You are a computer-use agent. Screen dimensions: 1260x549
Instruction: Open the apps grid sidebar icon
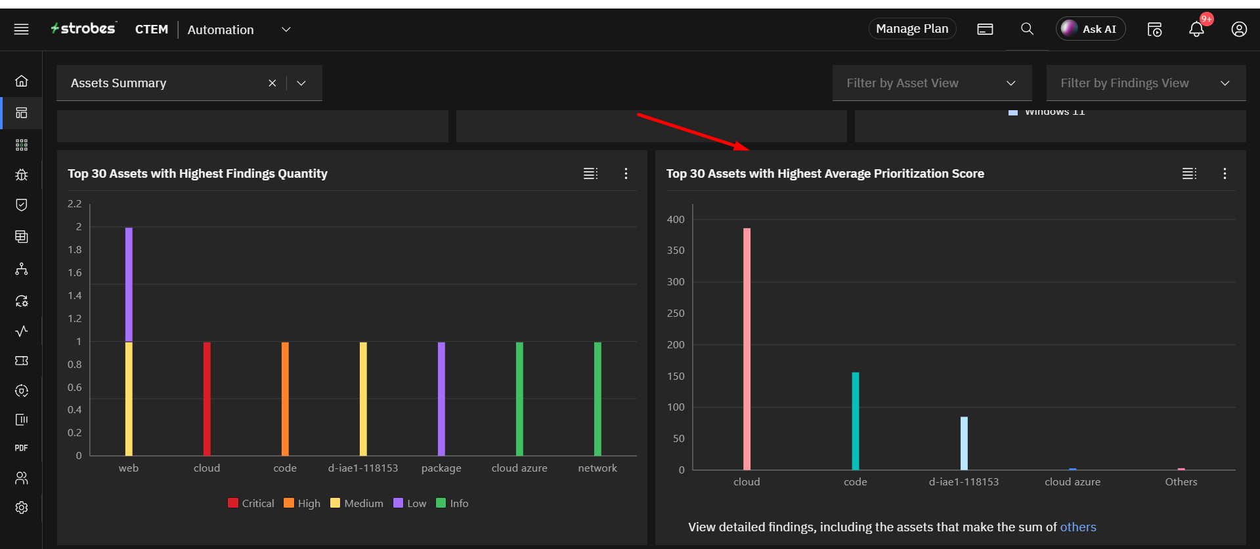click(22, 145)
